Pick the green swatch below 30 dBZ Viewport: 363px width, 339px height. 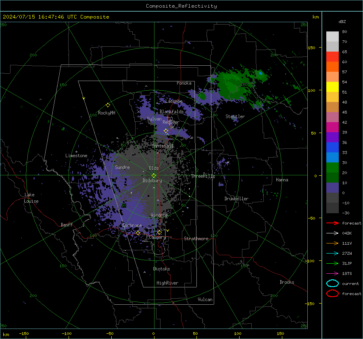pos(332,167)
